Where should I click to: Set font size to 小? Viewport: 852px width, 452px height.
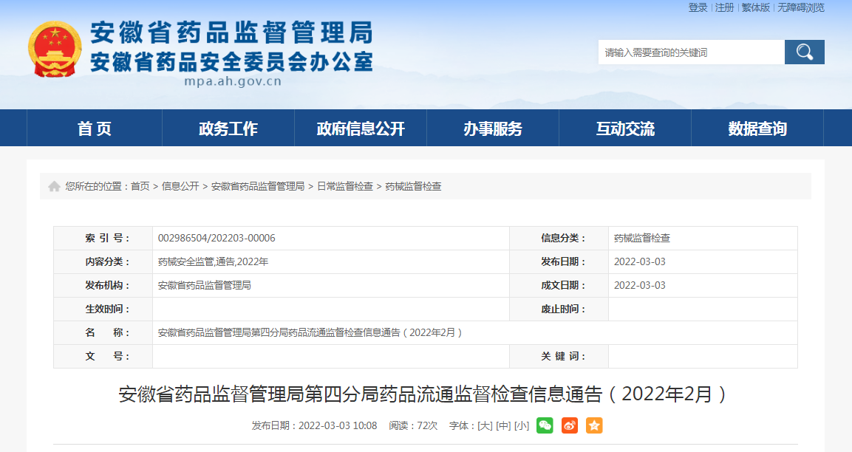click(522, 425)
